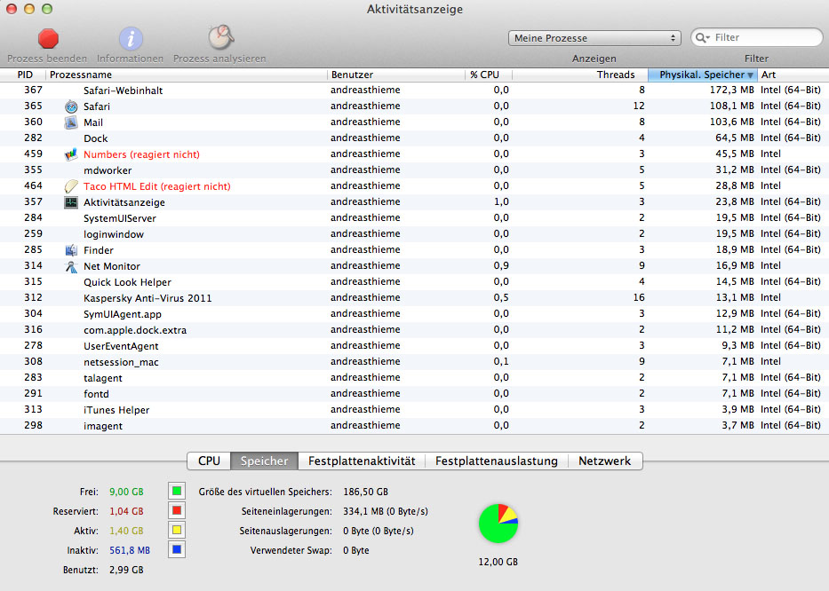Viewport: 829px width, 591px height.
Task: Select the netsession_mac process
Action: (x=414, y=362)
